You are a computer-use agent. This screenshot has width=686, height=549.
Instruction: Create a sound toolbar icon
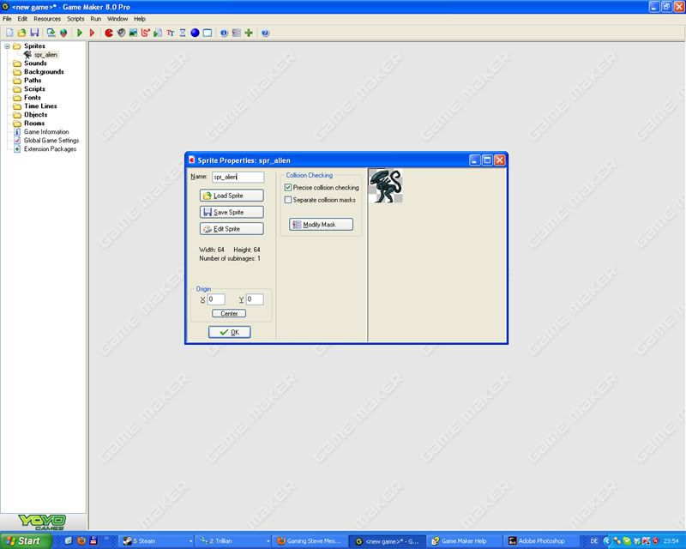[121, 33]
